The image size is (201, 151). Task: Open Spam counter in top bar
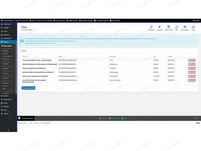pyautogui.click(x=32, y=20)
